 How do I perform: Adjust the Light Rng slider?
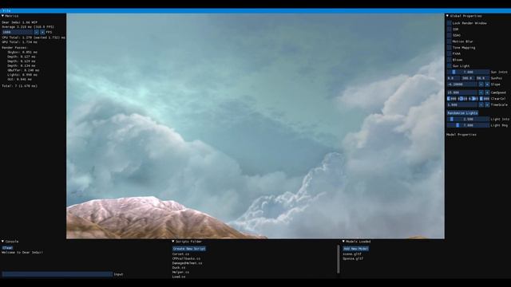468,125
